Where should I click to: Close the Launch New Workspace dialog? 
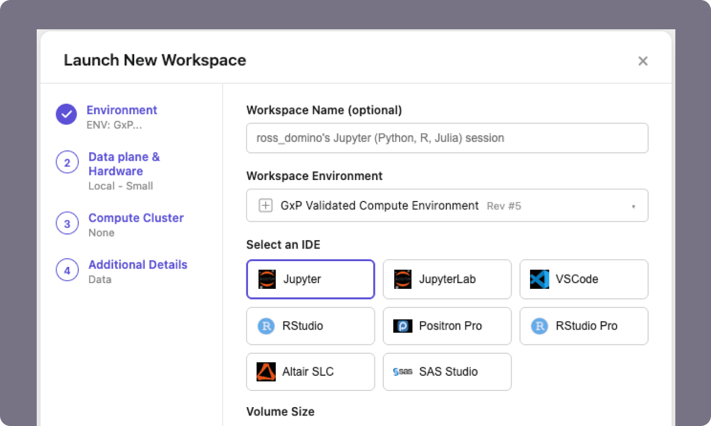[643, 61]
